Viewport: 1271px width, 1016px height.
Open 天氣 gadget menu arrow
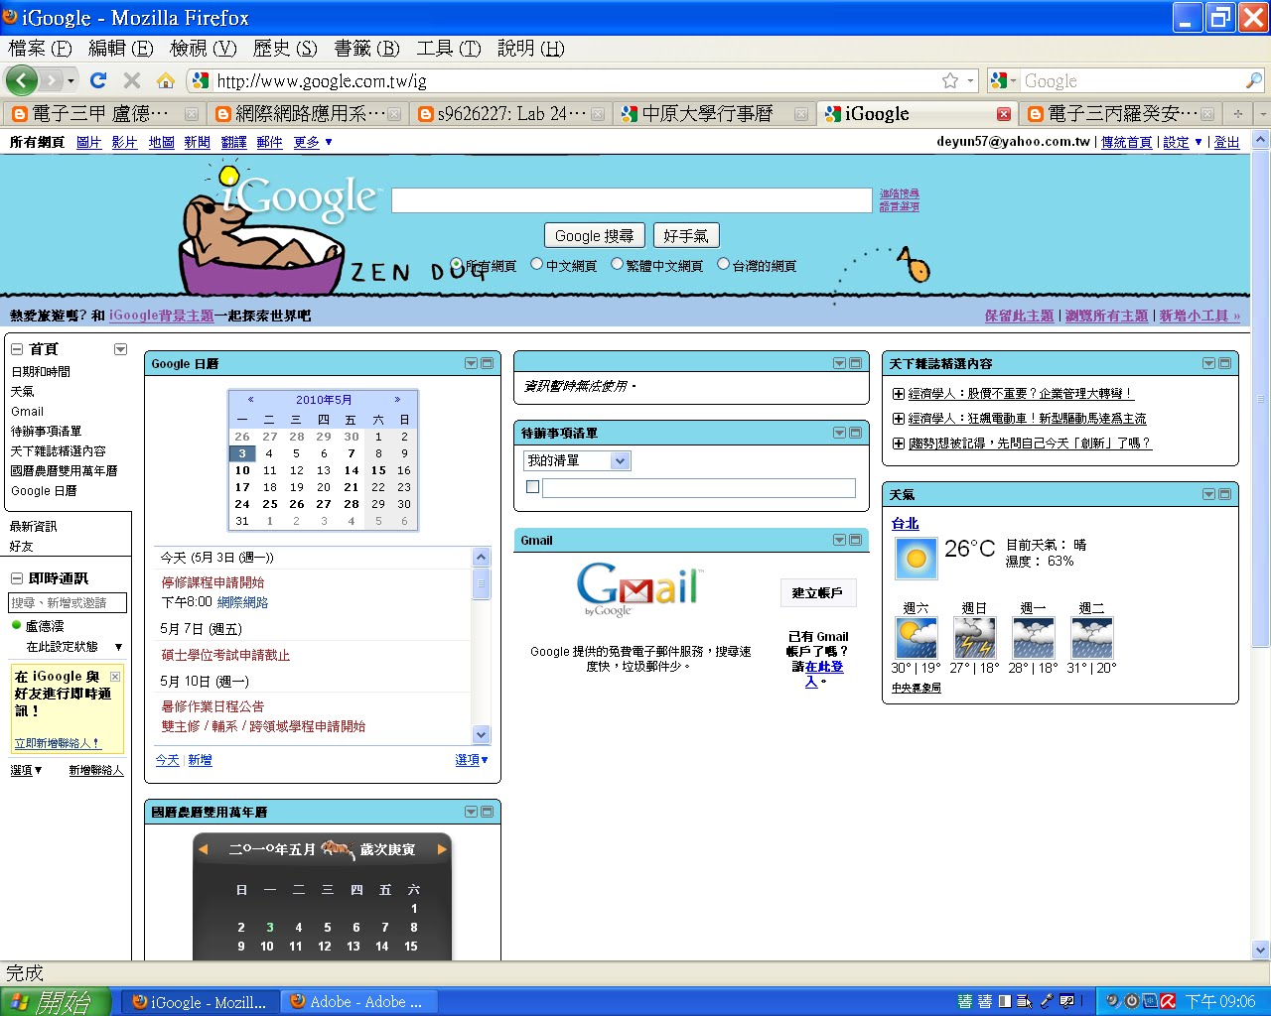pyautogui.click(x=1208, y=494)
